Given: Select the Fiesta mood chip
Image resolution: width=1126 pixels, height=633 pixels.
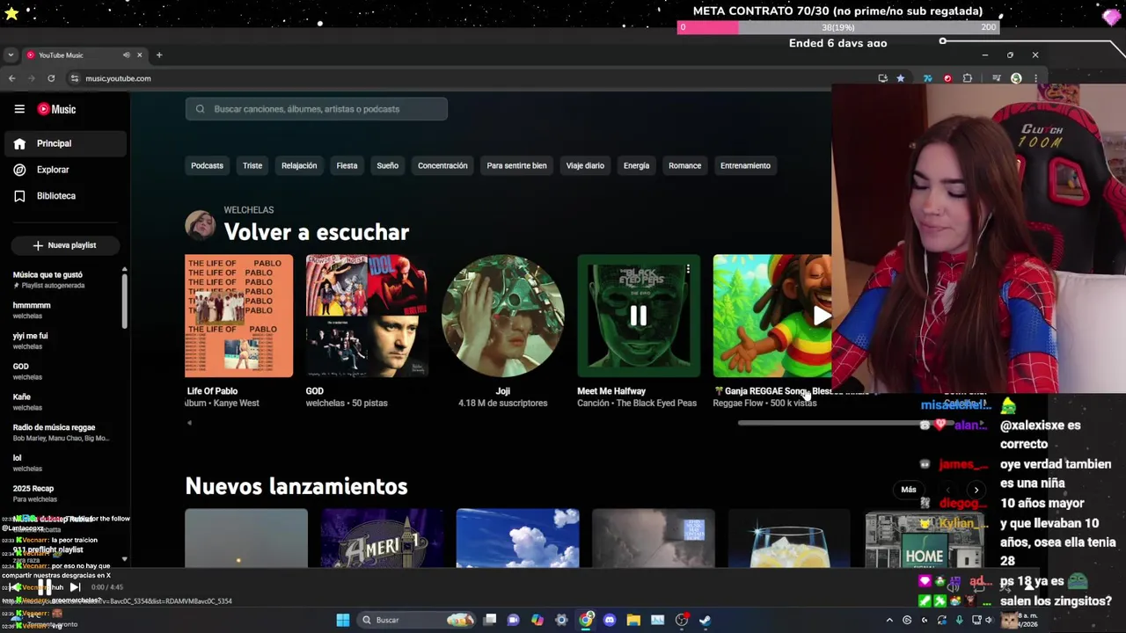Looking at the screenshot, I should (x=347, y=165).
